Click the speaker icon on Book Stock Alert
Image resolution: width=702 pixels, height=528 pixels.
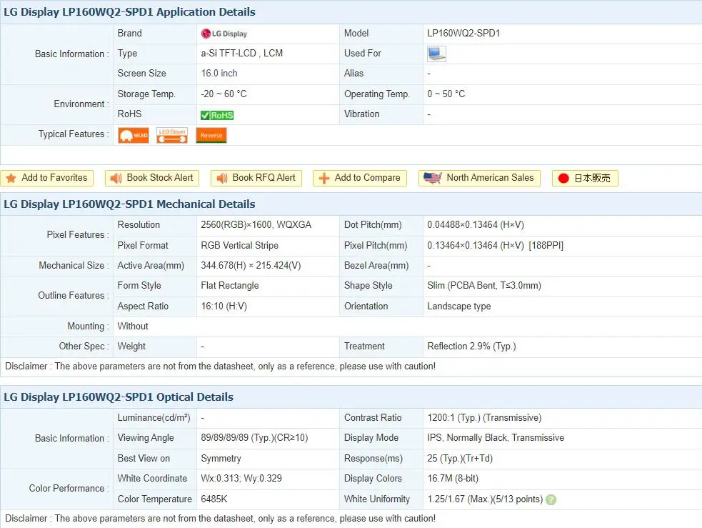coord(116,178)
